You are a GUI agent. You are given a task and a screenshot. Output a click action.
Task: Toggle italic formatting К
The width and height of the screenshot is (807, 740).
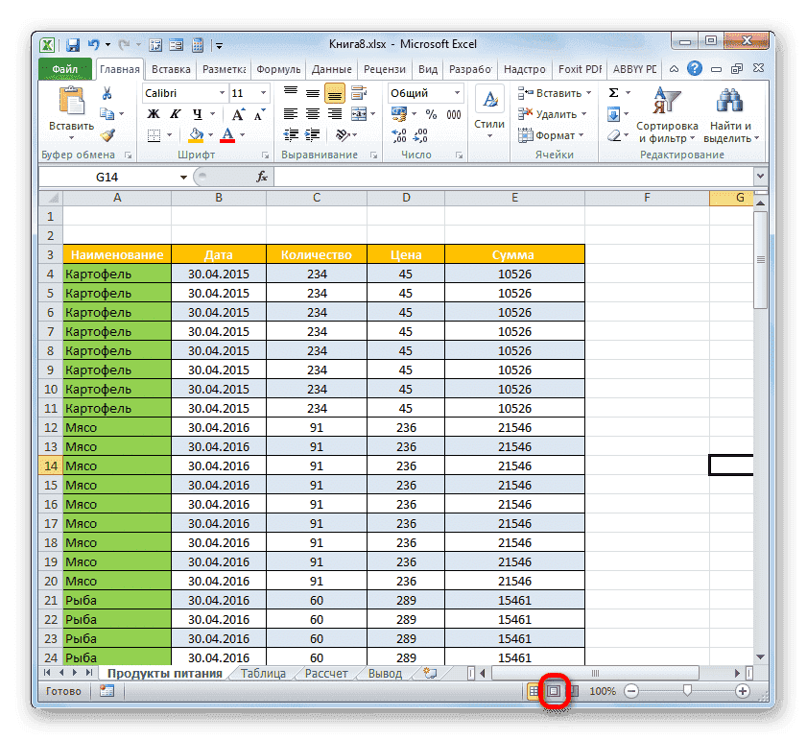click(x=174, y=114)
